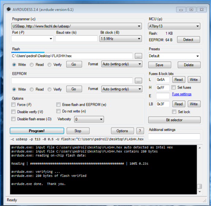The image size is (211, 206).
Task: Select EEPROM Read radio button
Action: point(32,89)
